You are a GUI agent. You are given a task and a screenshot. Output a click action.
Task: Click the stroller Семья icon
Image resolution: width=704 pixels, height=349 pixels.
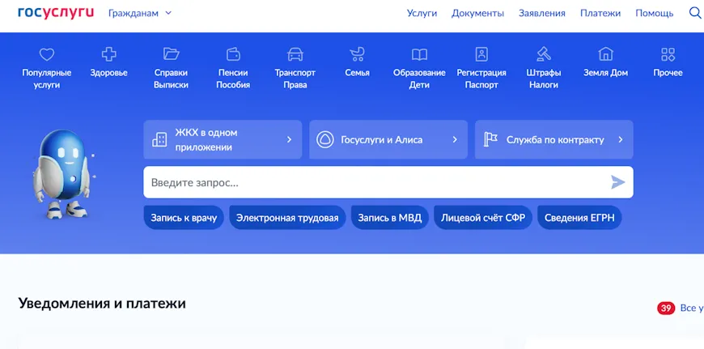tap(358, 54)
